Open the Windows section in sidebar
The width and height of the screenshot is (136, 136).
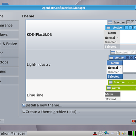9,35
